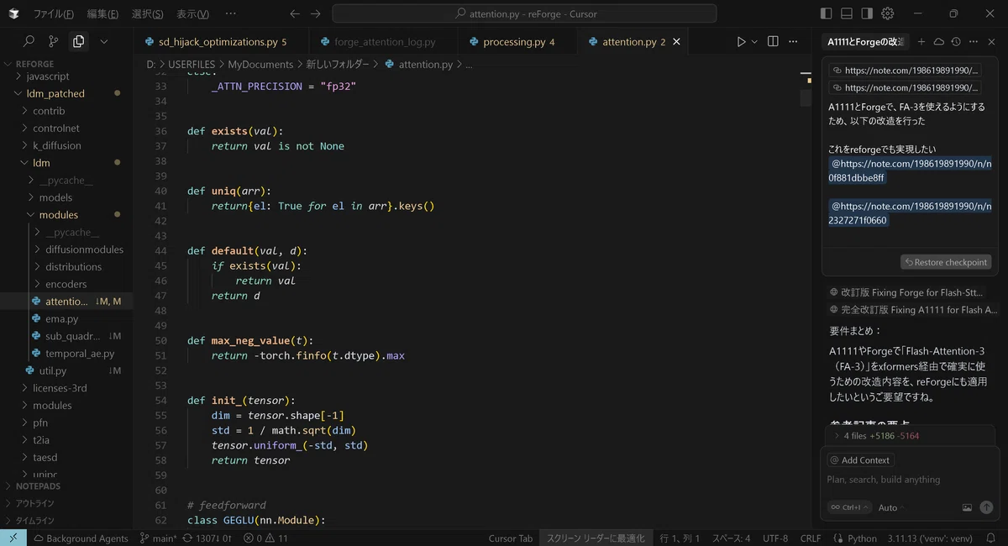Click main* git branch indicator
1008x546 pixels.
(158, 538)
